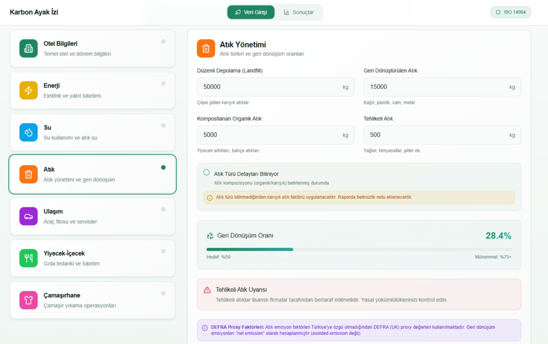The height and width of the screenshot is (344, 548).
Task: Click the DEFRA Proxy Faktörleri info icon
Action: pyautogui.click(x=204, y=328)
